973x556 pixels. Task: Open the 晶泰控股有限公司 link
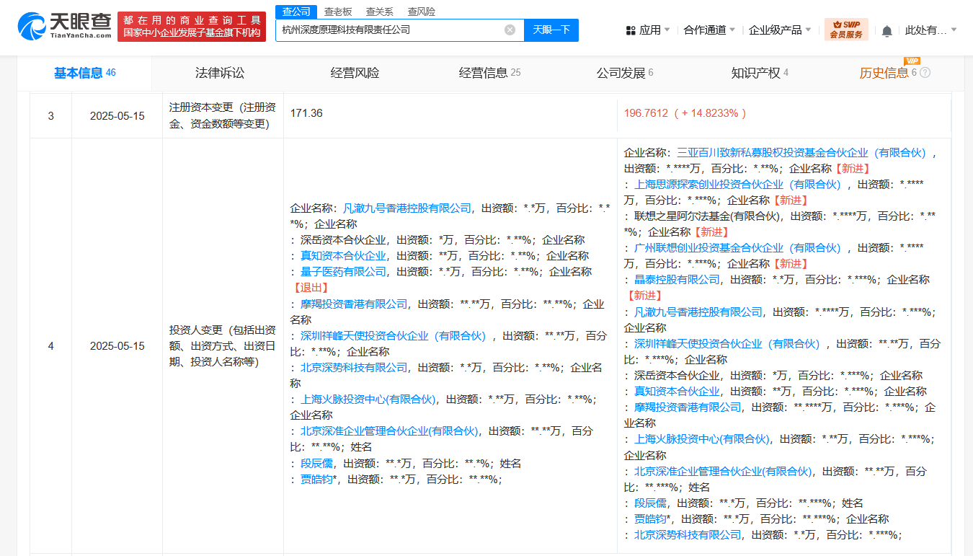(x=677, y=280)
